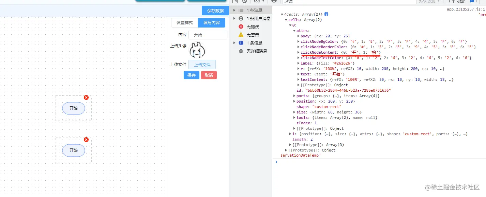Switch to the 填写内容 tab
Image resolution: width=486 pixels, height=197 pixels.
212,23
